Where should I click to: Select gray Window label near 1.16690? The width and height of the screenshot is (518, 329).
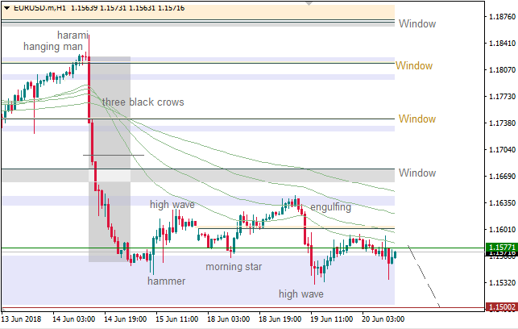coord(416,173)
